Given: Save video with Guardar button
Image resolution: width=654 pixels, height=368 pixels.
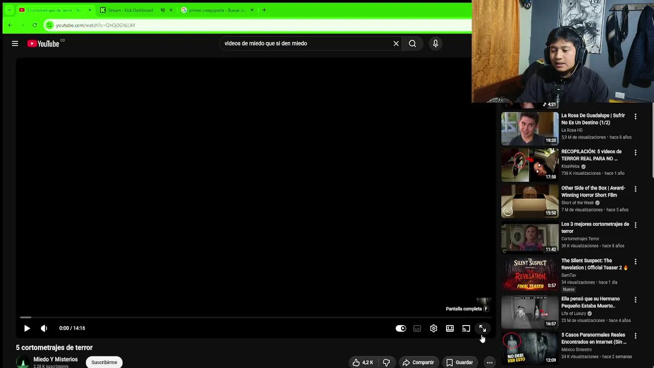Looking at the screenshot, I should [460, 362].
